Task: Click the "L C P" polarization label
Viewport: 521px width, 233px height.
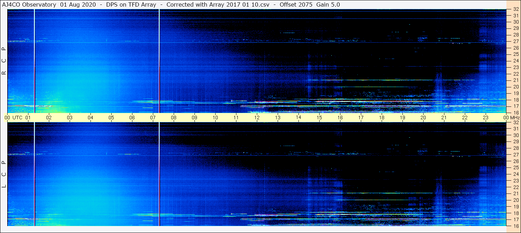Action: tap(4, 174)
